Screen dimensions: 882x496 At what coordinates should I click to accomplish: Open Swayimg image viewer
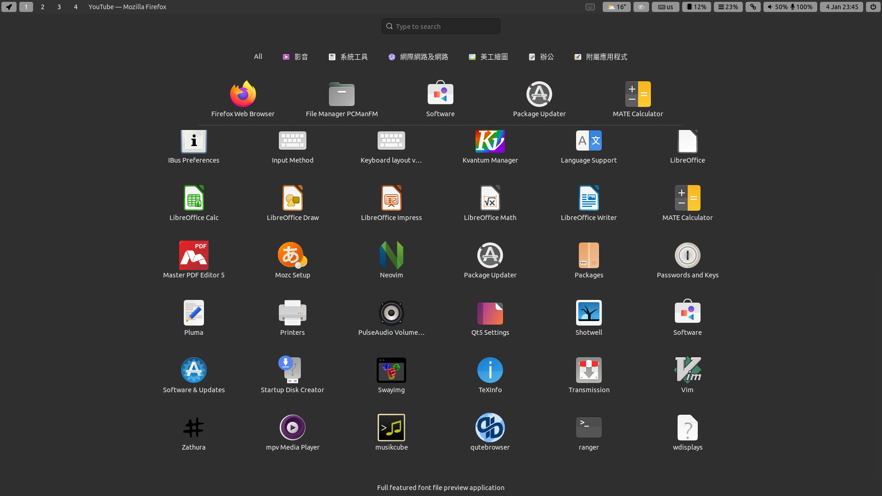391,375
